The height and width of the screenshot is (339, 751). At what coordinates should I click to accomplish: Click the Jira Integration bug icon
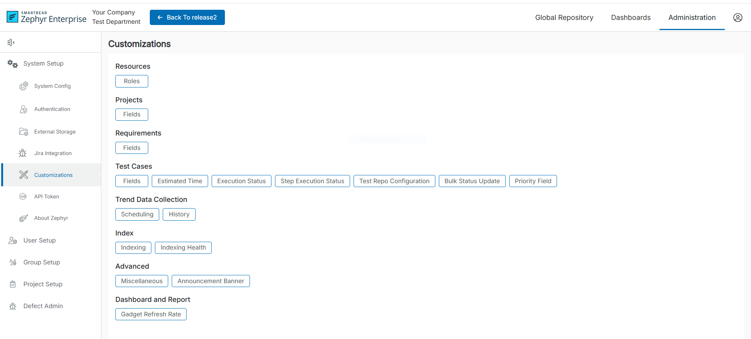(23, 153)
